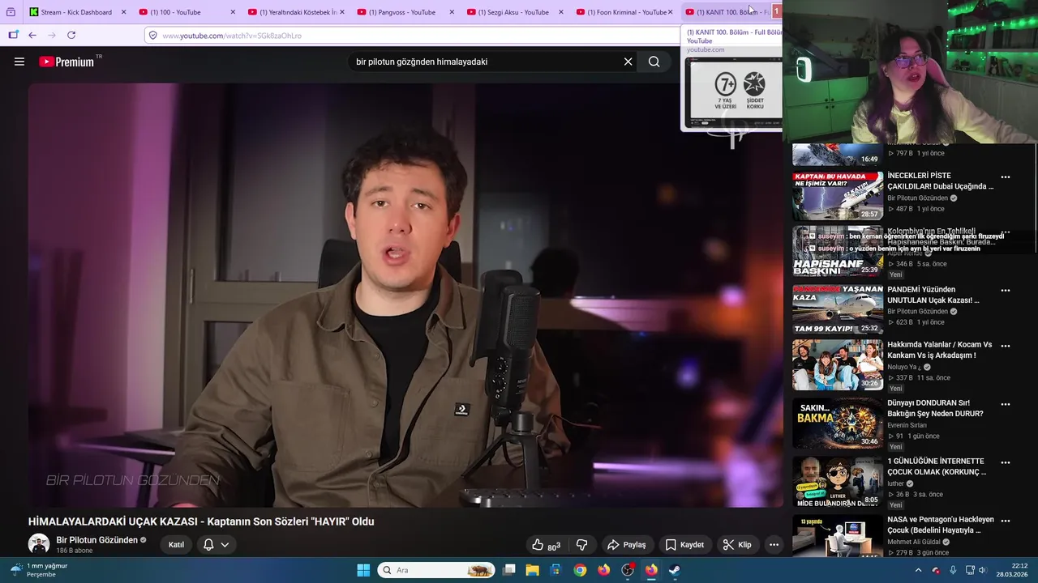Click the taskbar Ara search box
This screenshot has width=1038, height=583.
[x=436, y=570]
